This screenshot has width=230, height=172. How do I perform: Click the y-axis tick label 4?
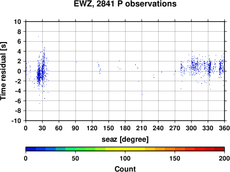pyautogui.click(x=19, y=51)
